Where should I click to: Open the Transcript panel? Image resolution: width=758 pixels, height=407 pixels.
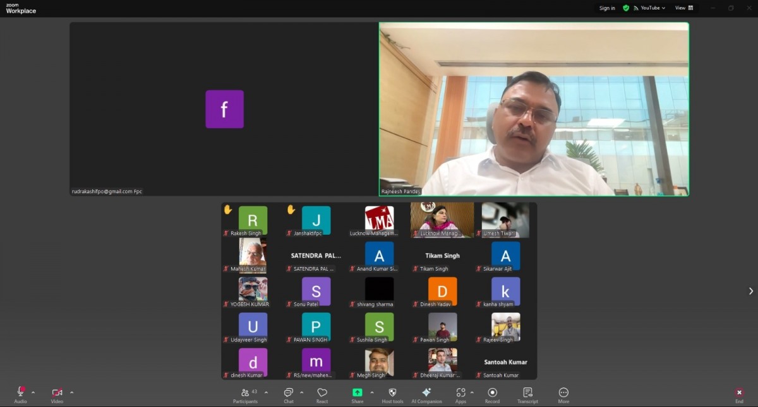[527, 396]
